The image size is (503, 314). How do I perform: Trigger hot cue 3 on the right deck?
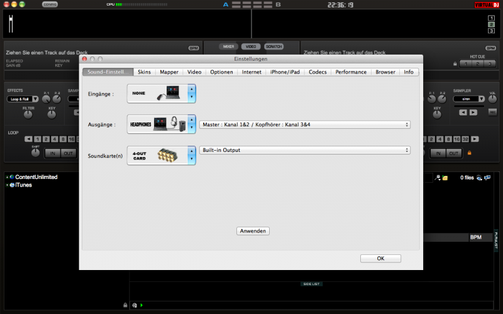tap(489, 63)
